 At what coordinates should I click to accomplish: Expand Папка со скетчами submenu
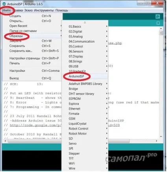pyautogui.click(x=32, y=31)
